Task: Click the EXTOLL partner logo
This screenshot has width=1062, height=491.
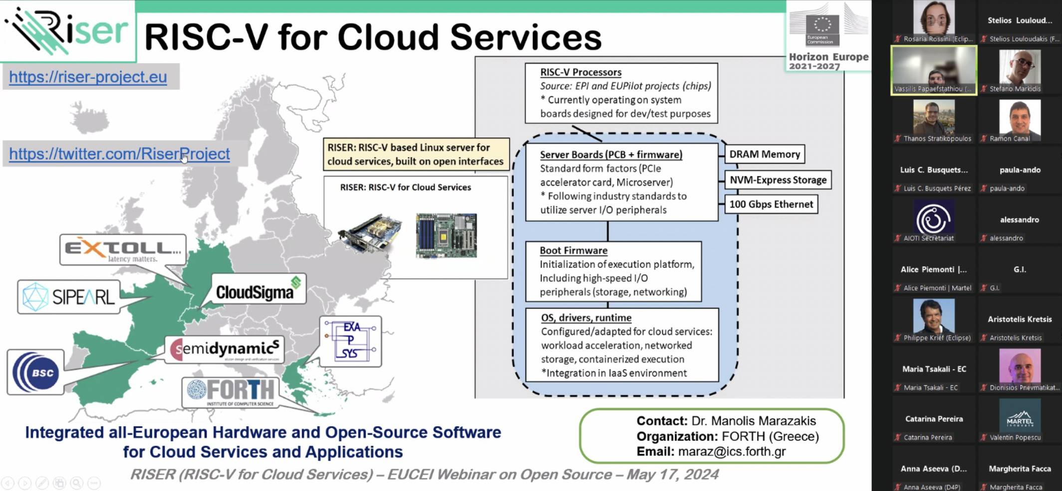Action: pos(123,250)
